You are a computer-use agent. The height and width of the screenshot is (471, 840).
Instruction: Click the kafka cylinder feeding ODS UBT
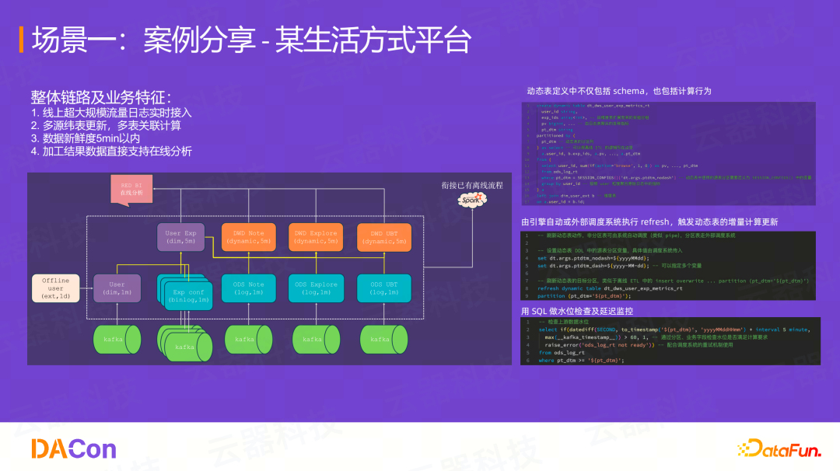pos(384,340)
